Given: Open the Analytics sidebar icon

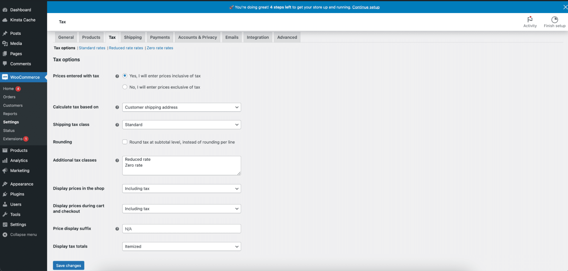Looking at the screenshot, I should [5, 160].
